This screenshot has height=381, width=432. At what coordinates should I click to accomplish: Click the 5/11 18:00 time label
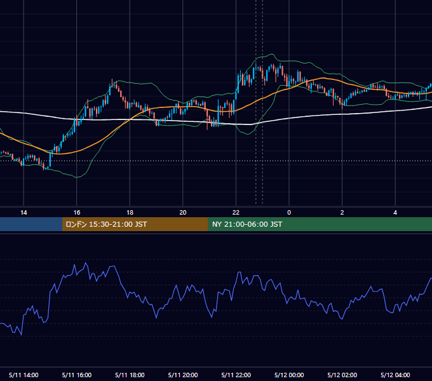tap(130, 375)
